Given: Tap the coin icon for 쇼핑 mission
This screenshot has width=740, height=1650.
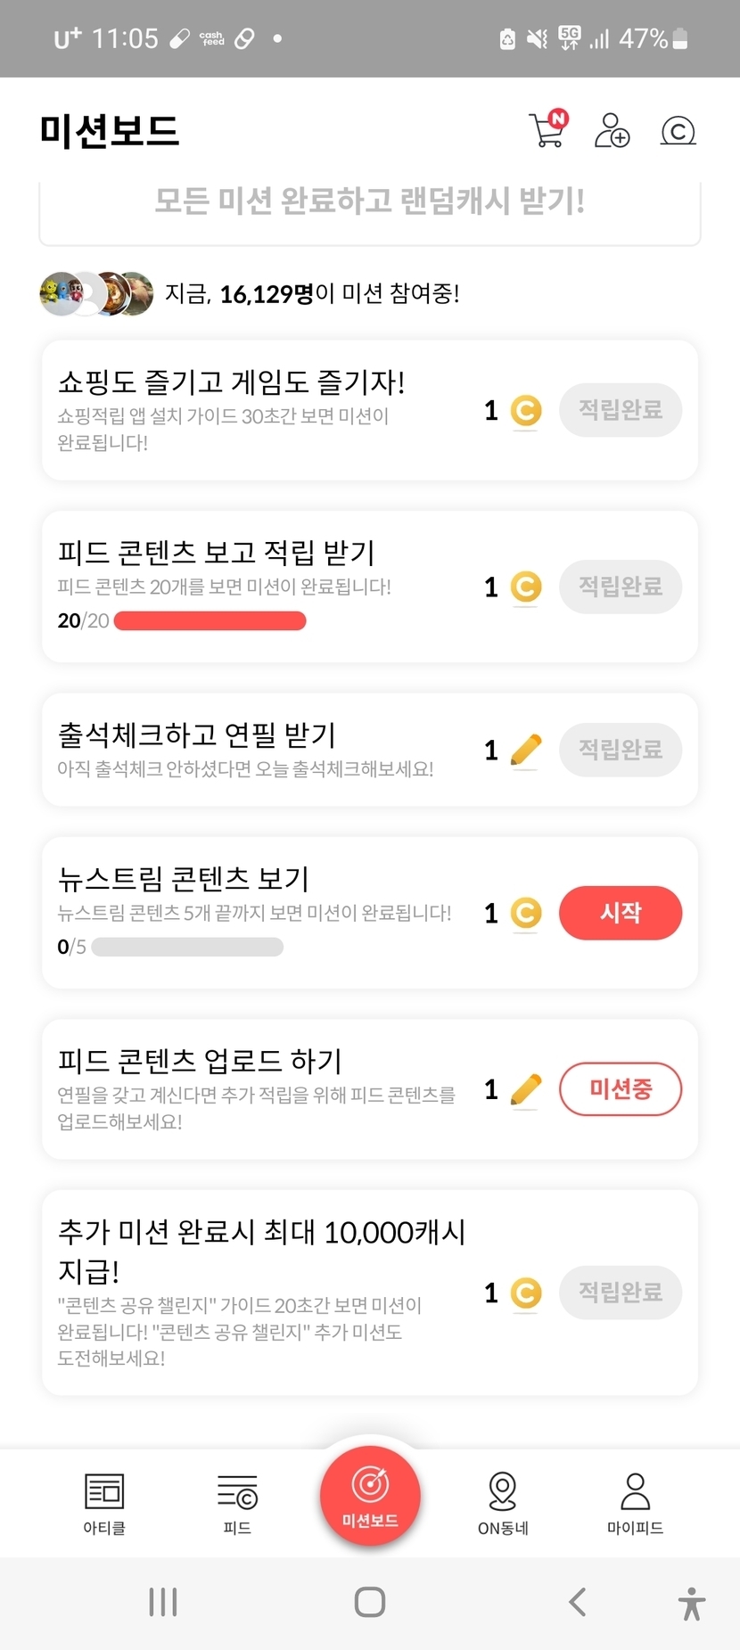Looking at the screenshot, I should tap(526, 410).
